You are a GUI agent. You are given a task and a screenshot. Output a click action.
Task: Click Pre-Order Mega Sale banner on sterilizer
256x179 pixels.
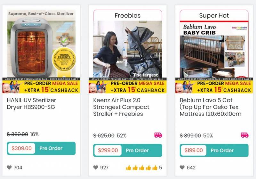coord(41,87)
